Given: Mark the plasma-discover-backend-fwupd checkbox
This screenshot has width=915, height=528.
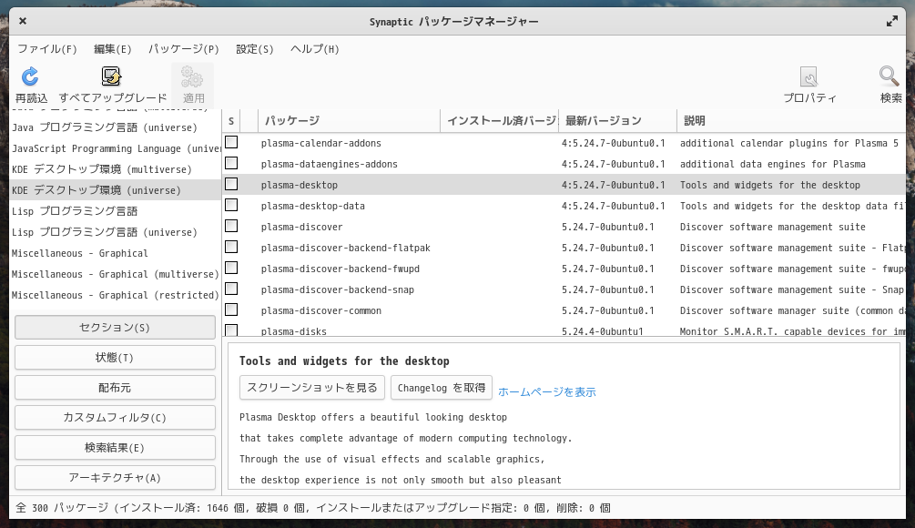Looking at the screenshot, I should [x=231, y=268].
